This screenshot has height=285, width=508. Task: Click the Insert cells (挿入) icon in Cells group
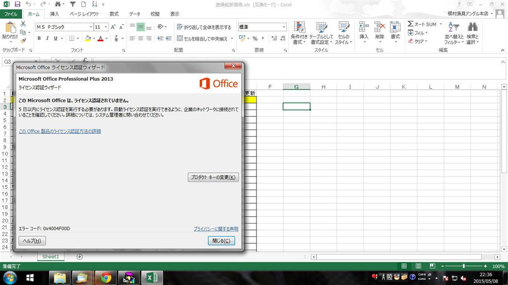coord(364,27)
